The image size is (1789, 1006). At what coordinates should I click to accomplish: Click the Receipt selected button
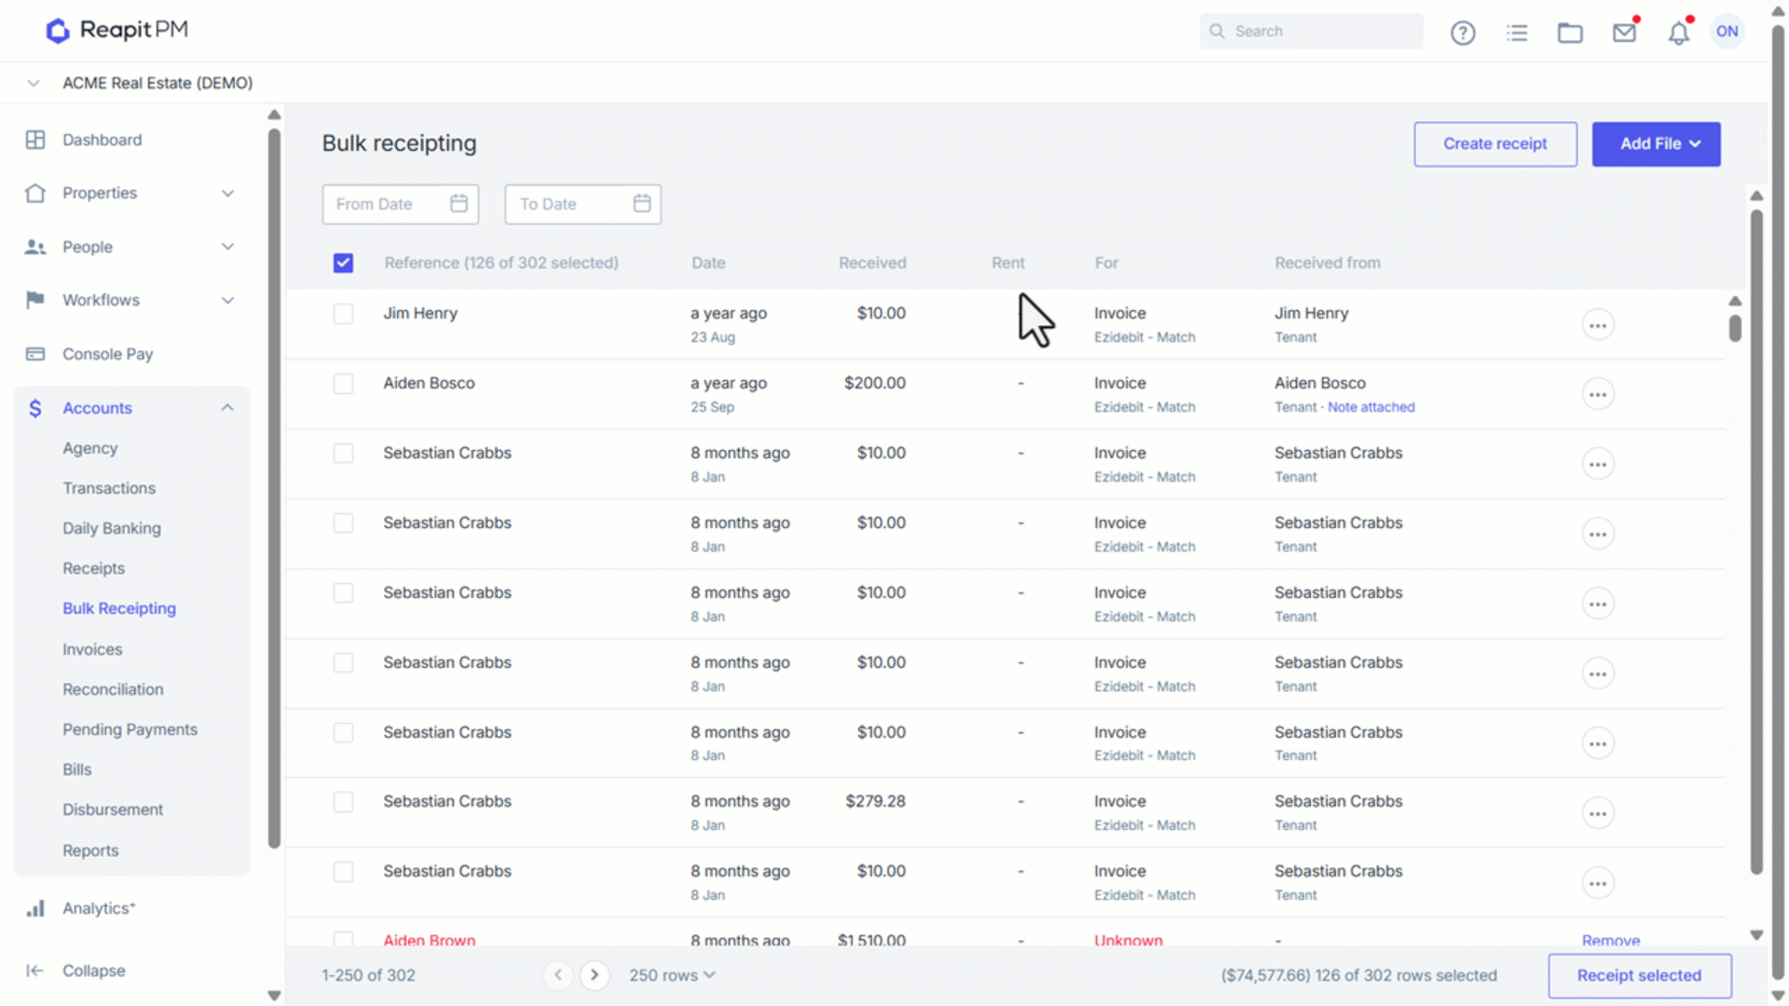coord(1639,975)
